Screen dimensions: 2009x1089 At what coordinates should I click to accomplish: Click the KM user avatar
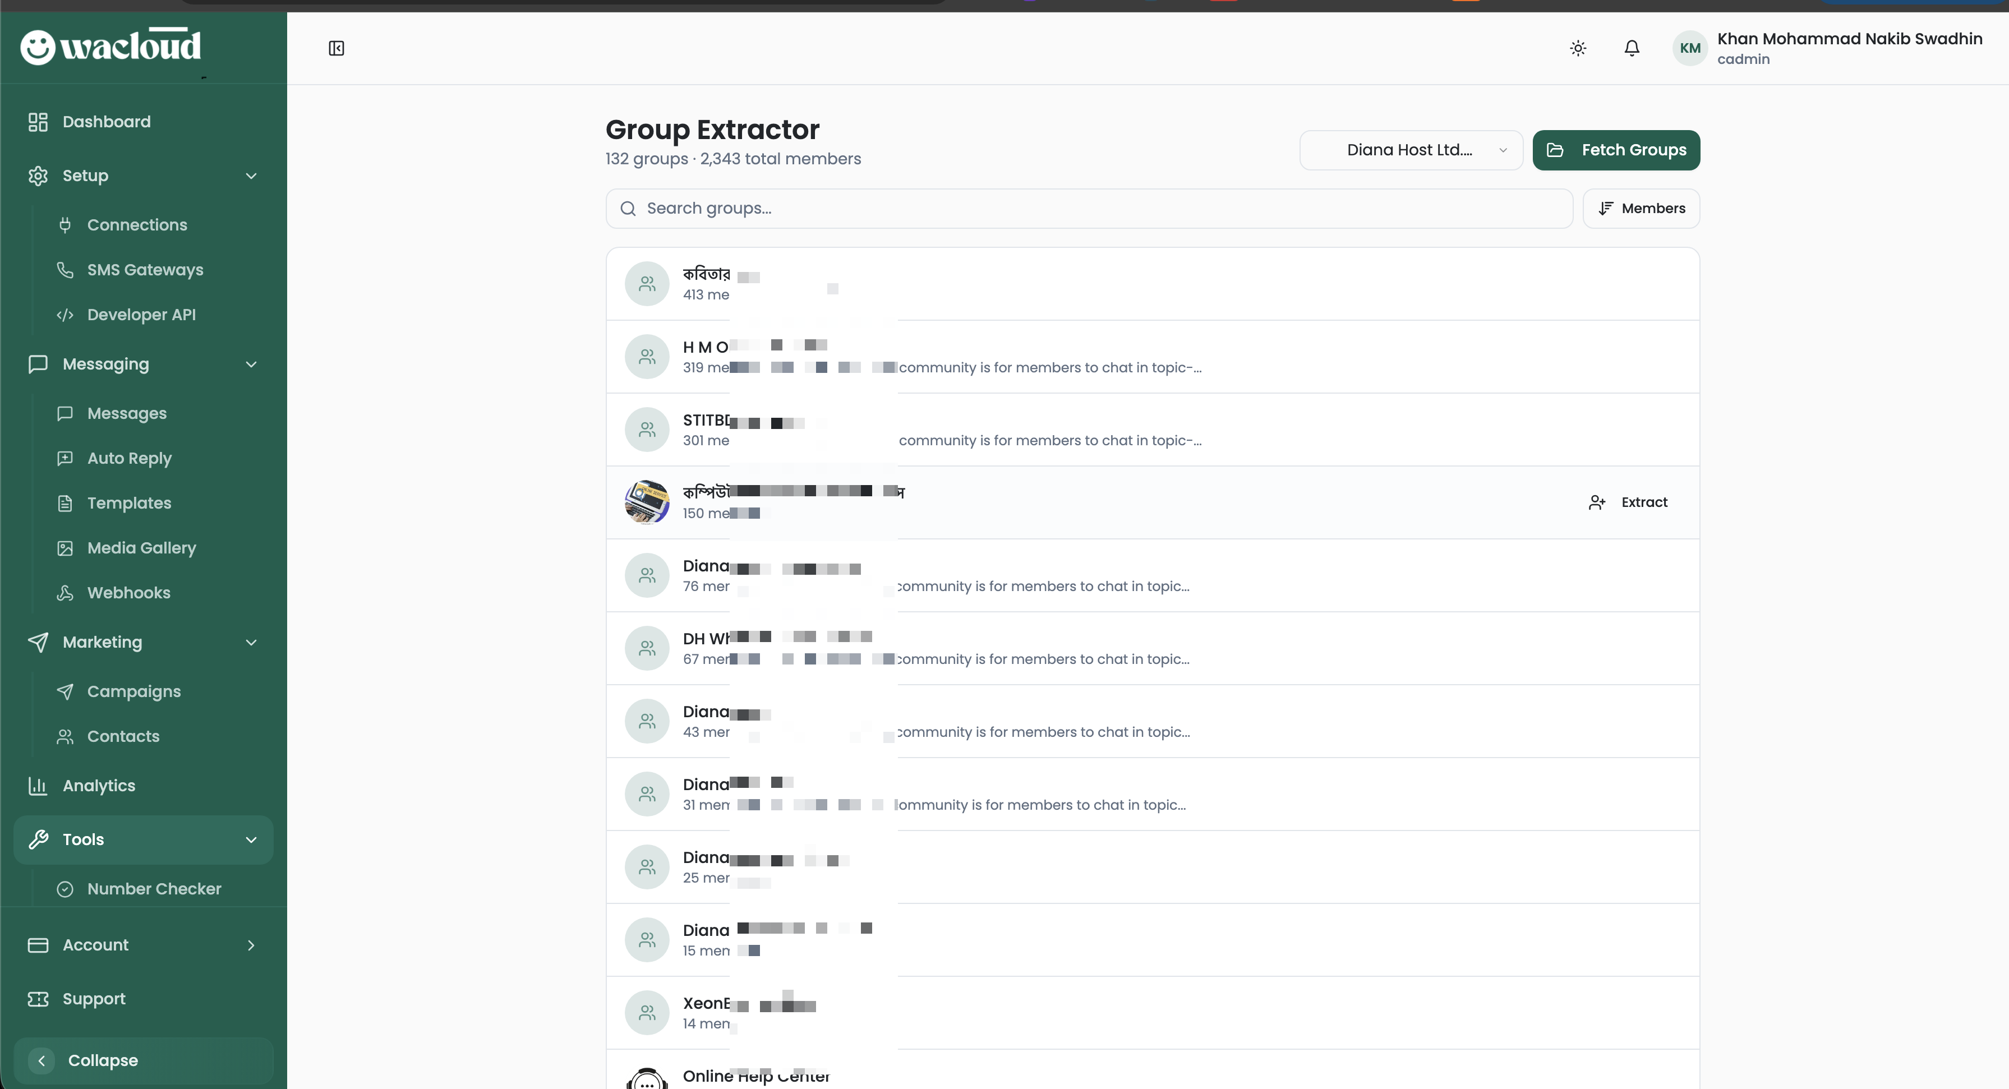coord(1689,48)
